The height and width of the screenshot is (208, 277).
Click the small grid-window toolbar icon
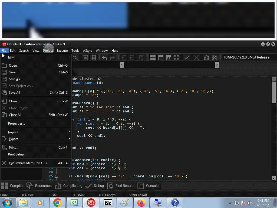(x=169, y=57)
